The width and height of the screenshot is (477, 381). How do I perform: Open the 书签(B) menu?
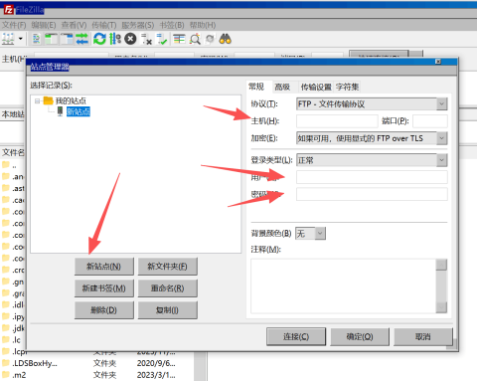(x=172, y=25)
